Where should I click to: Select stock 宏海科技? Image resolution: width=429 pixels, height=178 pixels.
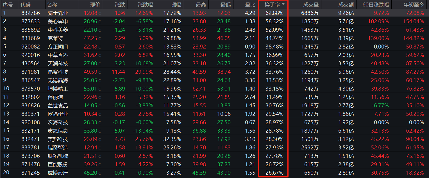click(x=58, y=122)
